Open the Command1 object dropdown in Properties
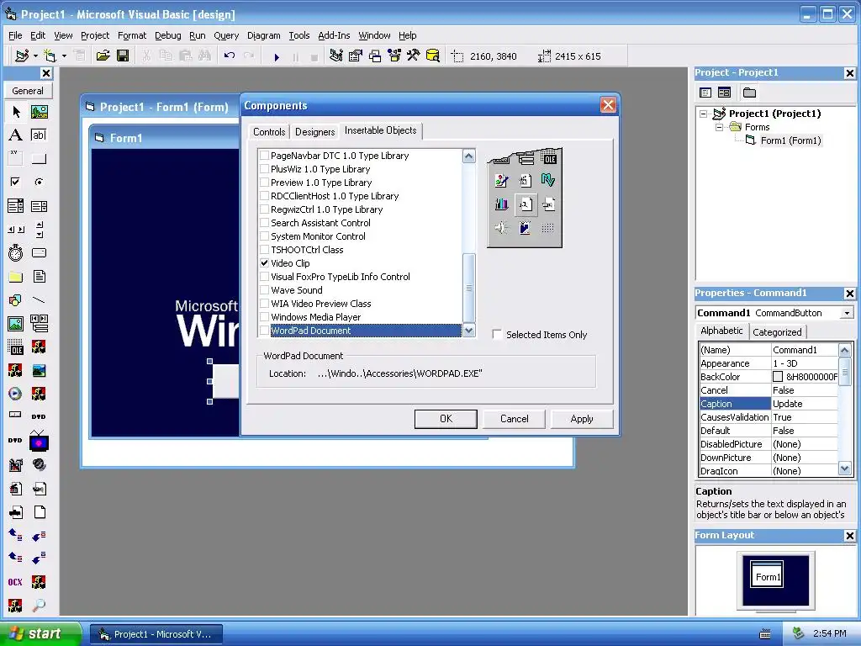This screenshot has height=646, width=861. coord(848,313)
